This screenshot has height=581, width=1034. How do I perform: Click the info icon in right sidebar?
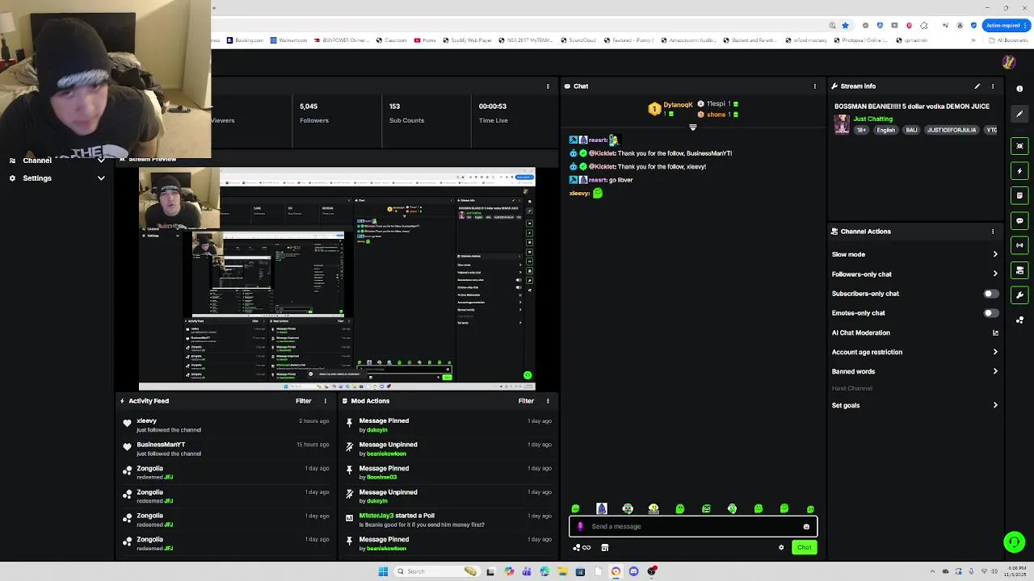(x=1019, y=89)
